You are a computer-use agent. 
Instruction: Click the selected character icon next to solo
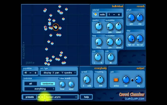(95, 14)
